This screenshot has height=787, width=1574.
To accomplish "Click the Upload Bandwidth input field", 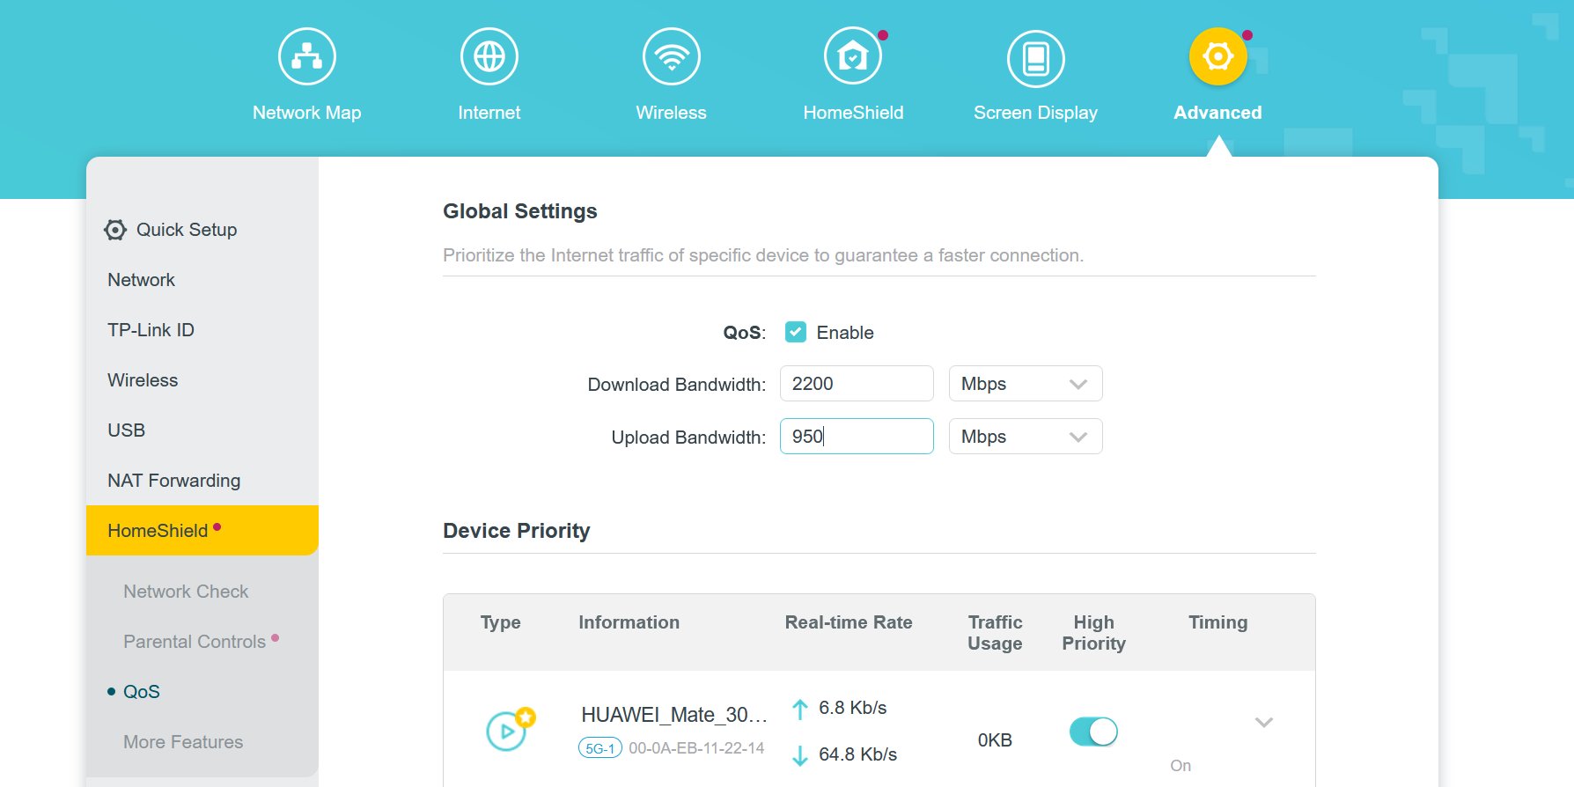I will point(857,437).
